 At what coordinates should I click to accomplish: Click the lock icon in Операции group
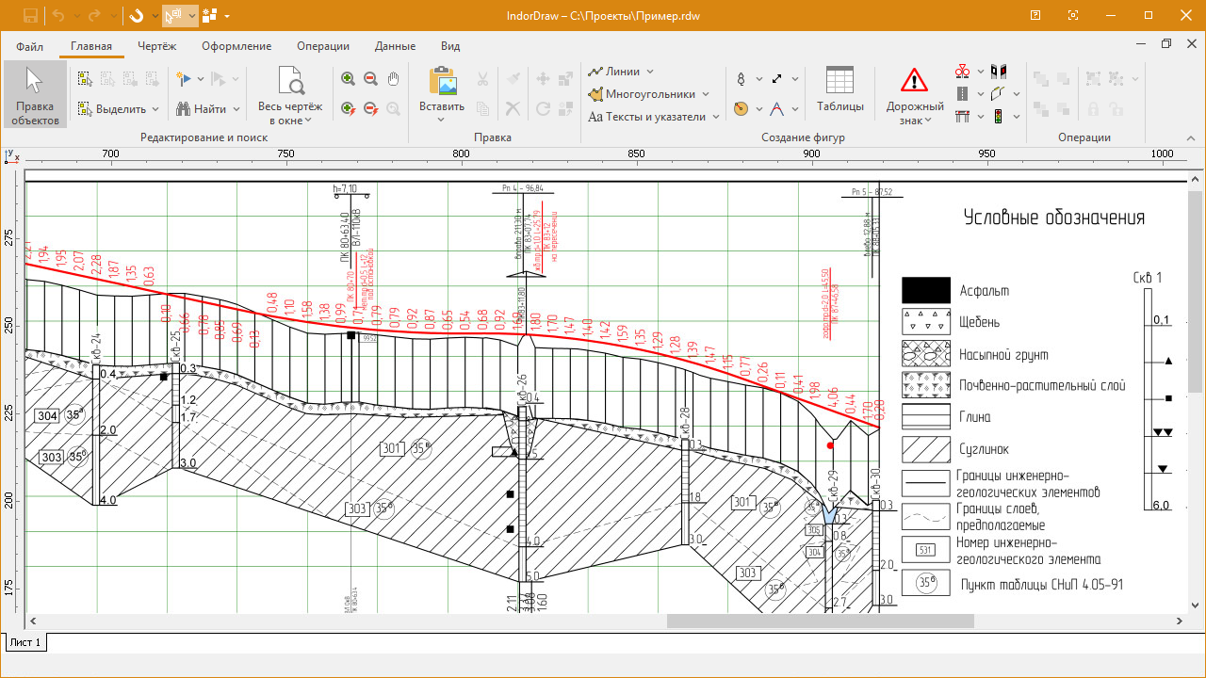(x=1093, y=109)
